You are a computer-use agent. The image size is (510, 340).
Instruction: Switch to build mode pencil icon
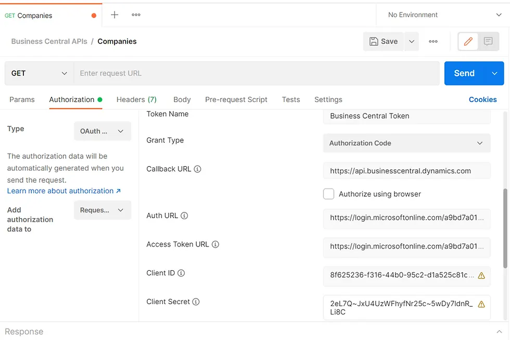(x=468, y=41)
